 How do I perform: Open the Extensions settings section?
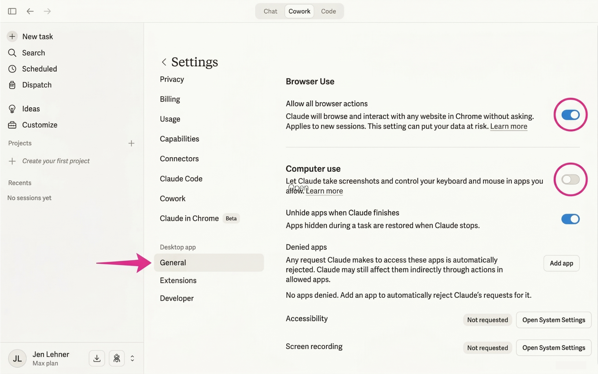coord(178,280)
